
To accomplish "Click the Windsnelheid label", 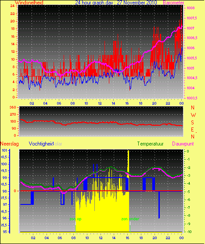I will pos(29,3).
